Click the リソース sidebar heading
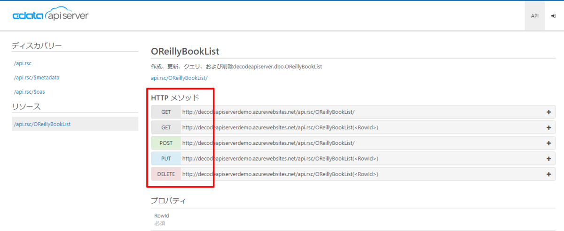Viewport: 564px width, 231px height. click(x=26, y=106)
